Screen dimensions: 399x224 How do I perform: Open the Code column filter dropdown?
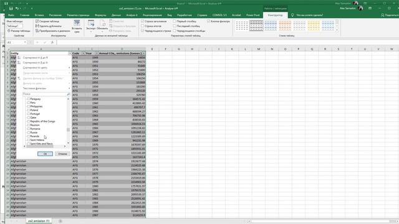[83, 54]
